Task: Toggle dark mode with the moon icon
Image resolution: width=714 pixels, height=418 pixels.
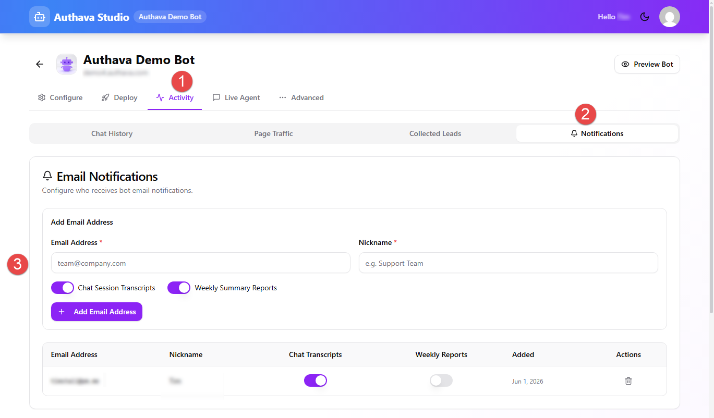Action: [x=645, y=17]
